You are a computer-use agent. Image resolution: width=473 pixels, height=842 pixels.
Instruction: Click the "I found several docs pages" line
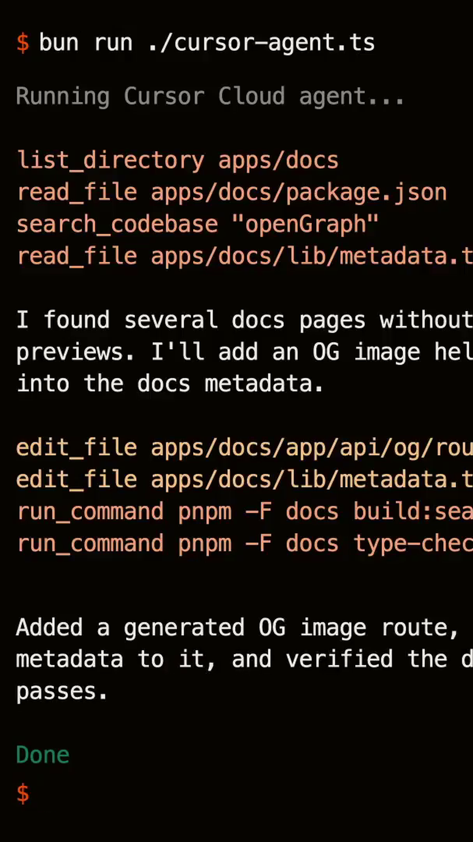244,320
